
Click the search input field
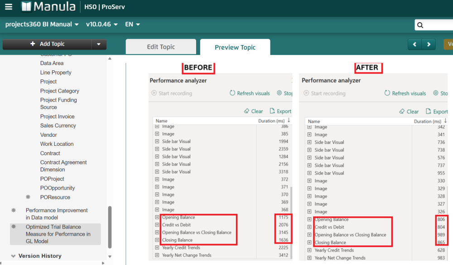coord(434,25)
